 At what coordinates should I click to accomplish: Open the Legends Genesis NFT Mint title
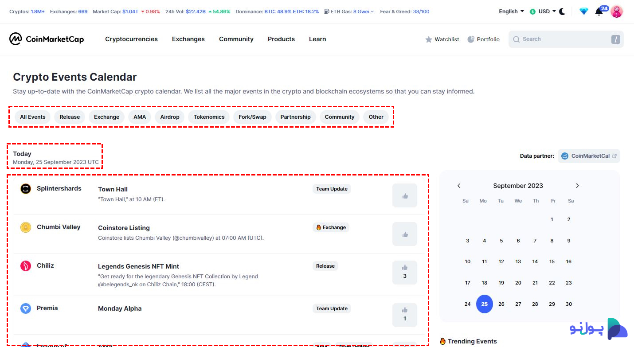[x=138, y=266]
